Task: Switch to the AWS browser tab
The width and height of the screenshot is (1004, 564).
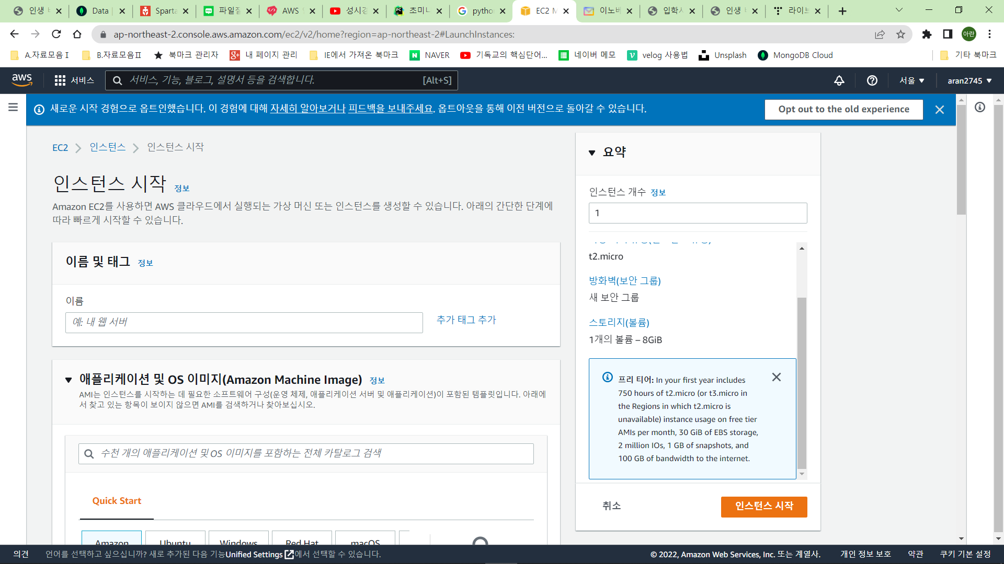Action: 291,11
